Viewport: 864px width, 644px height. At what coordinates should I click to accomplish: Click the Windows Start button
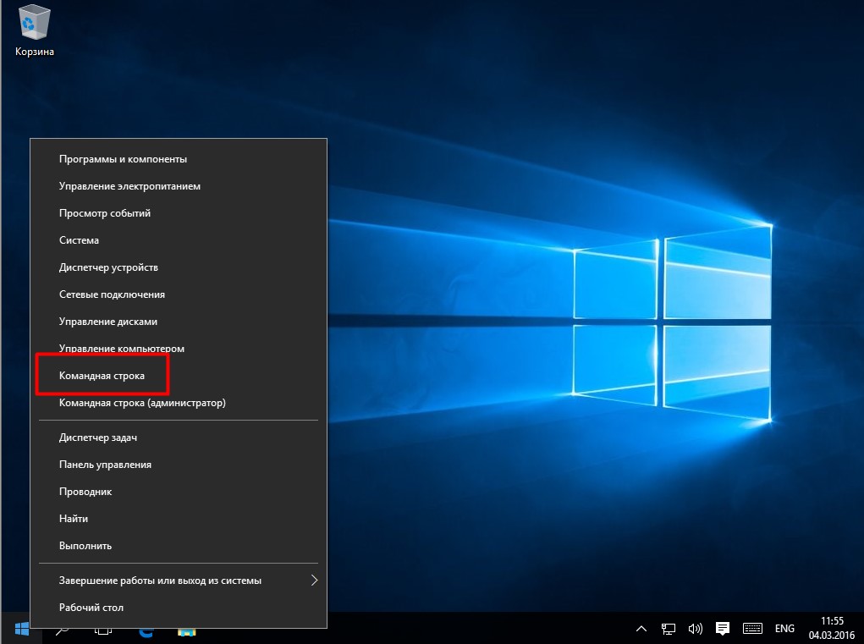[22, 629]
